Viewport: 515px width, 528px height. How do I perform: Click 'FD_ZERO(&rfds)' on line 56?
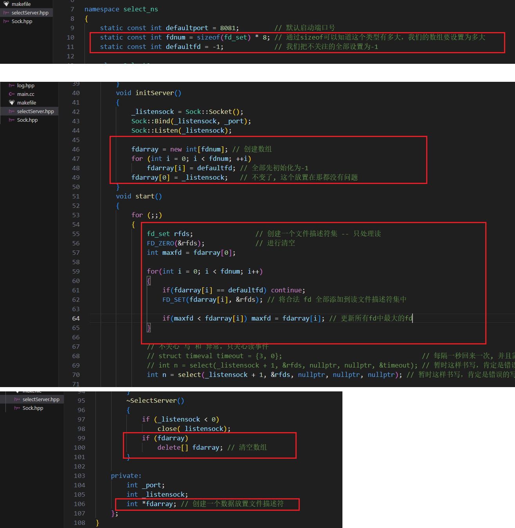pyautogui.click(x=174, y=243)
